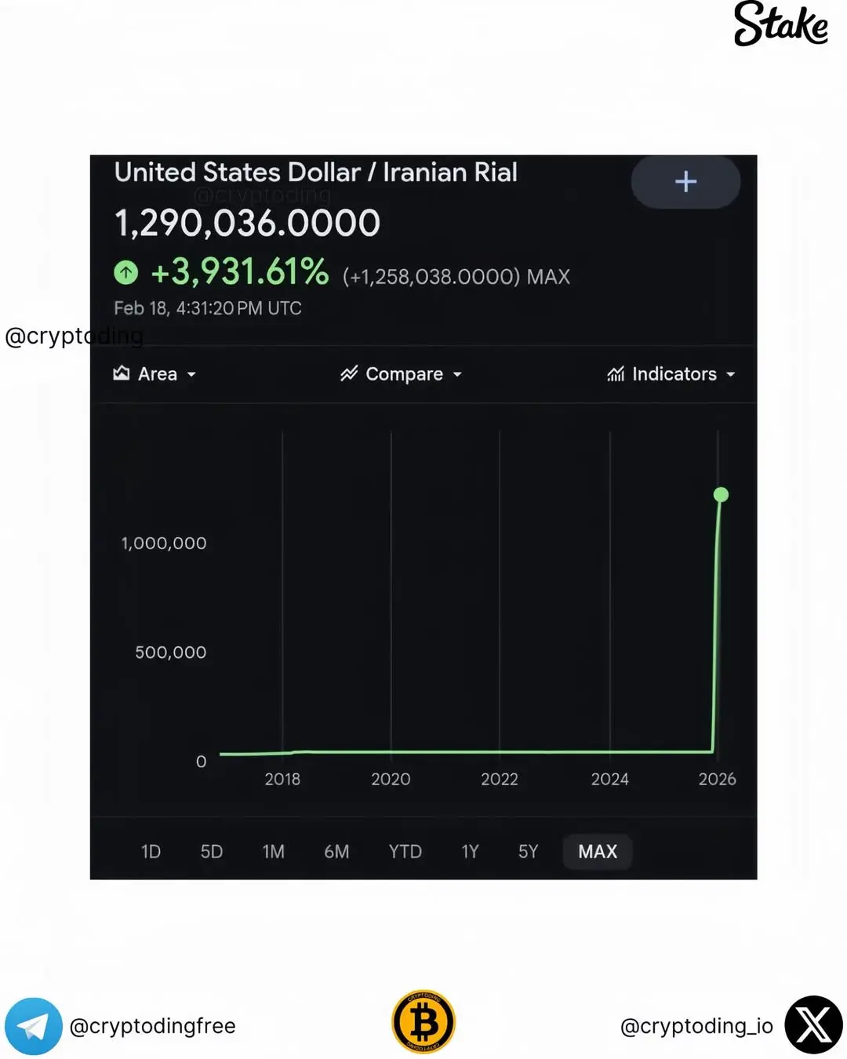Click the @cryptoding_io handle text
The width and height of the screenshot is (847, 1059).
696,1026
